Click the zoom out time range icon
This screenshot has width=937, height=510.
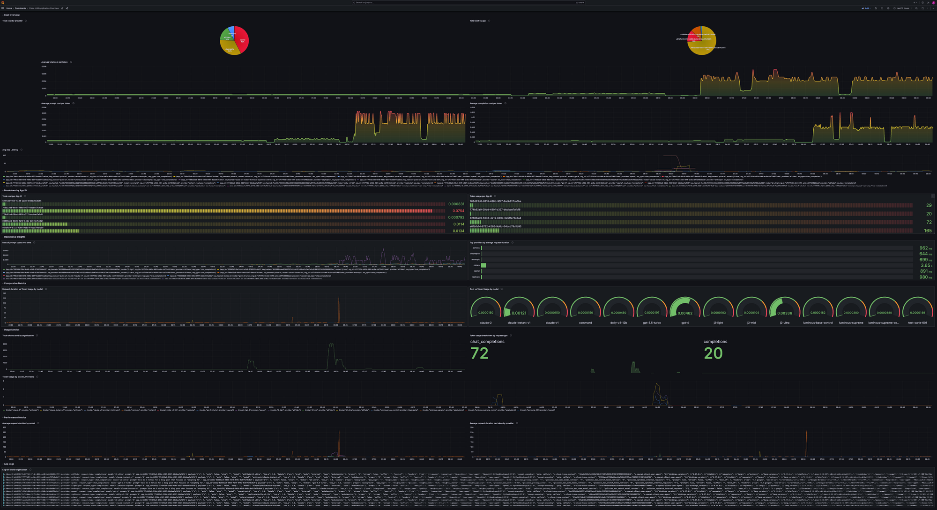pos(916,8)
